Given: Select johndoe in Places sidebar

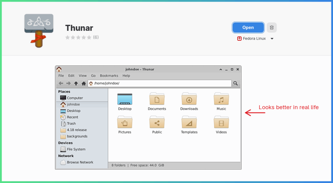Looking at the screenshot, I should click(82, 104).
